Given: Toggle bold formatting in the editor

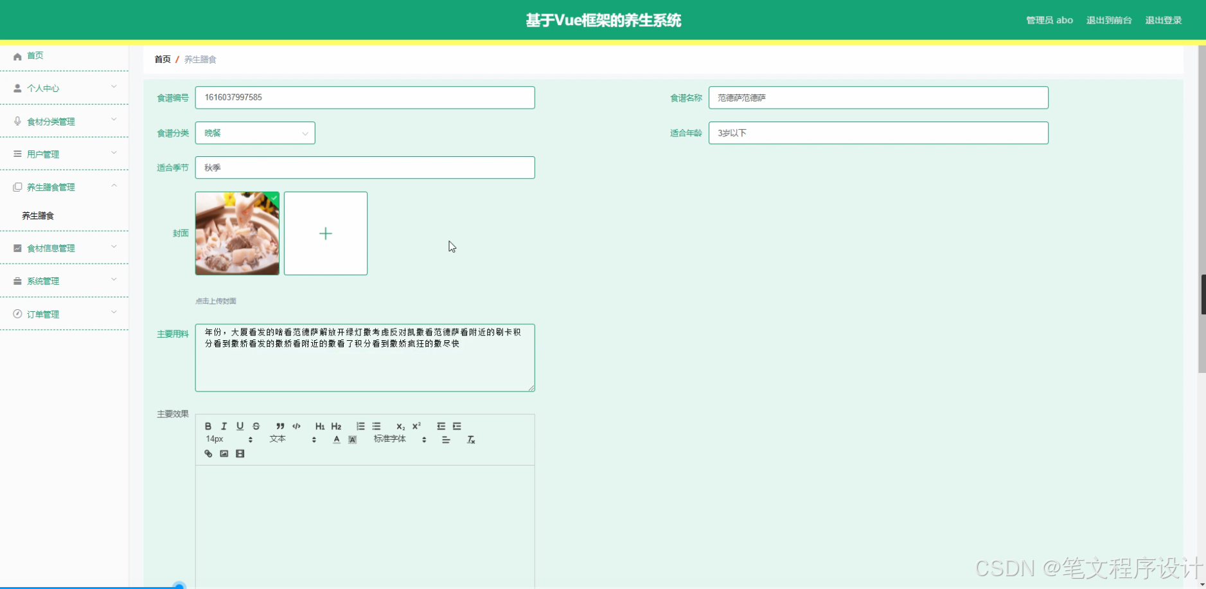Looking at the screenshot, I should (208, 426).
